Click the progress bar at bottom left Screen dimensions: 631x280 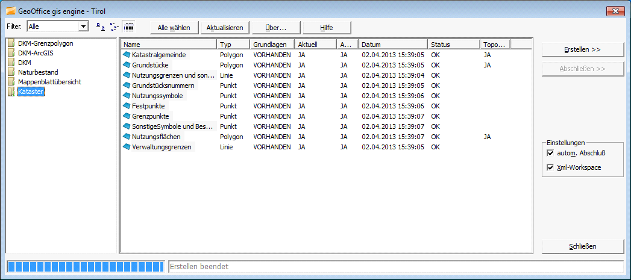coord(86,266)
